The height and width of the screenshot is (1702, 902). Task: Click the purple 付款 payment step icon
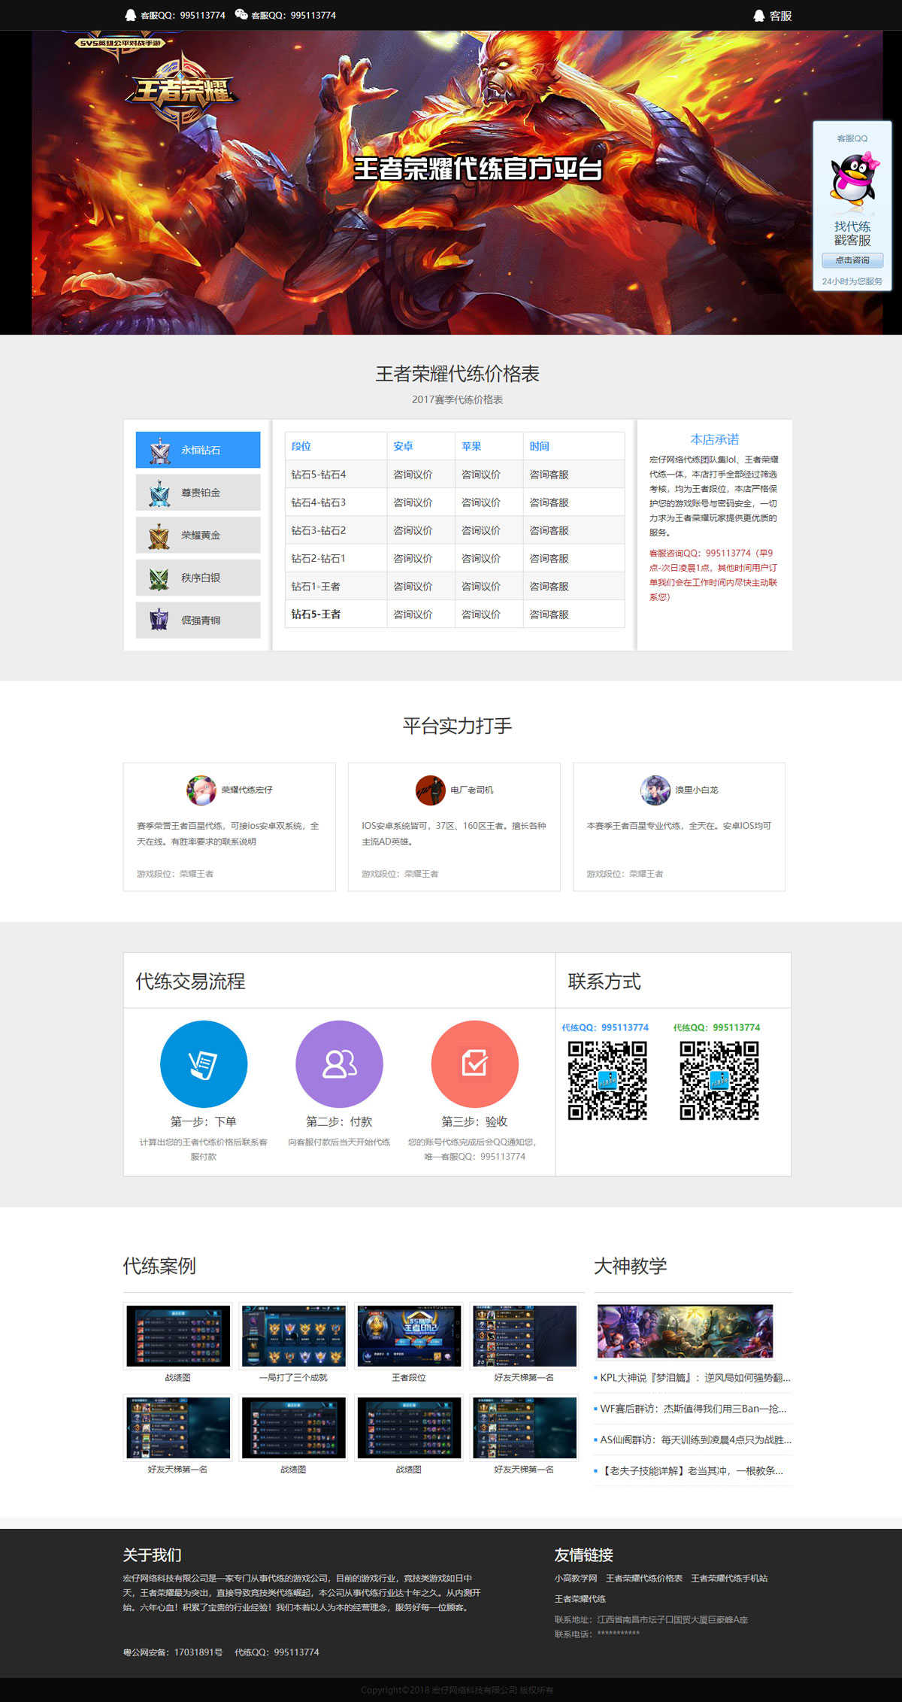[x=339, y=1063]
